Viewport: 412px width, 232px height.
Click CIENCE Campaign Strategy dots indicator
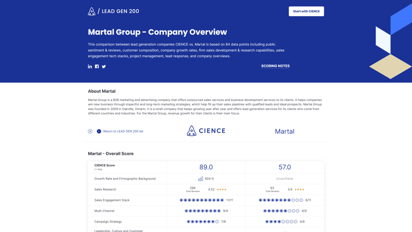coord(203,222)
